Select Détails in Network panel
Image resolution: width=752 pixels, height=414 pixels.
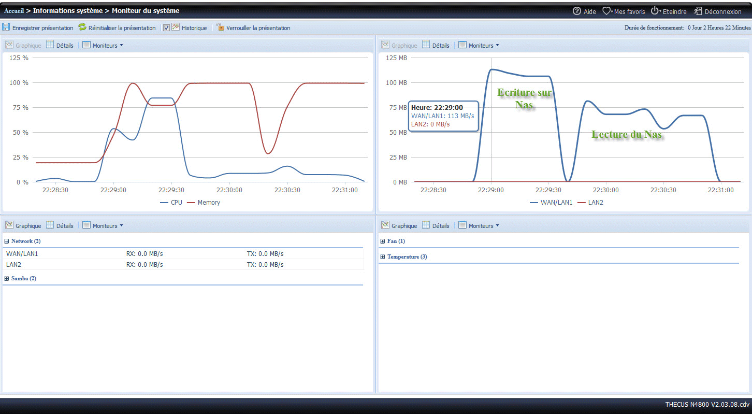(x=60, y=225)
